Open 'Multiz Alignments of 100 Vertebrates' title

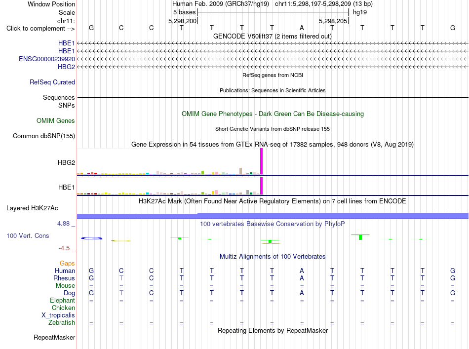273,256
